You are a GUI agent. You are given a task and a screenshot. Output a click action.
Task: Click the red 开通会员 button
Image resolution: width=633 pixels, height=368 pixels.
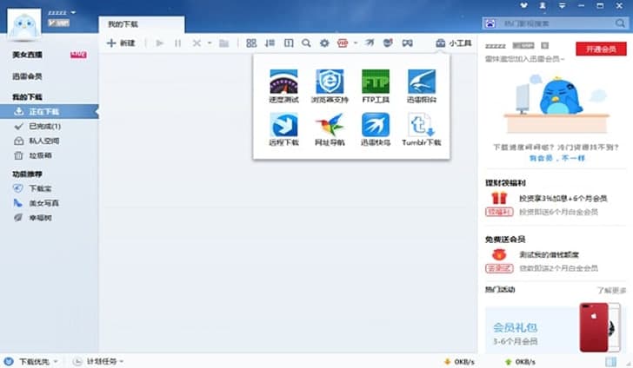tap(601, 49)
